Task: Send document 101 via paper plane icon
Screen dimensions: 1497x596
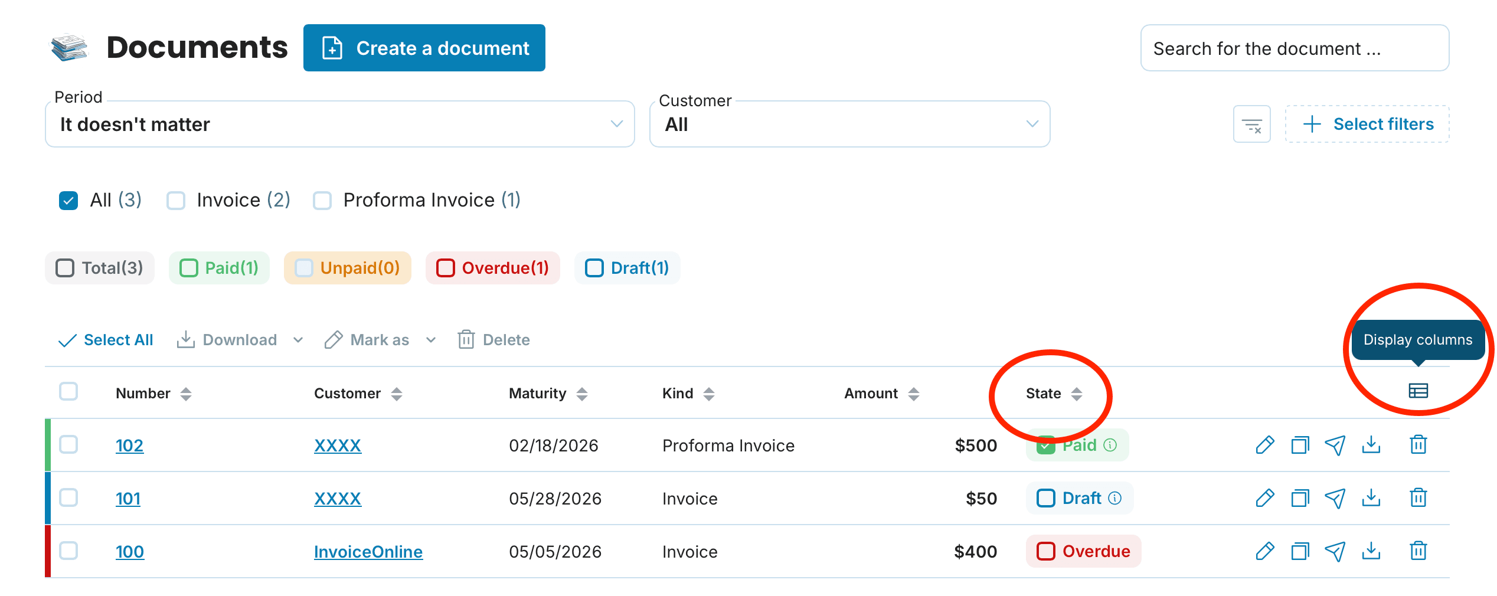Action: [1335, 498]
